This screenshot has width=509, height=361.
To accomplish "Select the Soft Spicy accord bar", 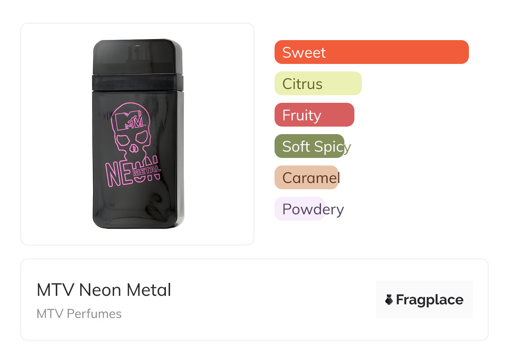I will point(309,146).
